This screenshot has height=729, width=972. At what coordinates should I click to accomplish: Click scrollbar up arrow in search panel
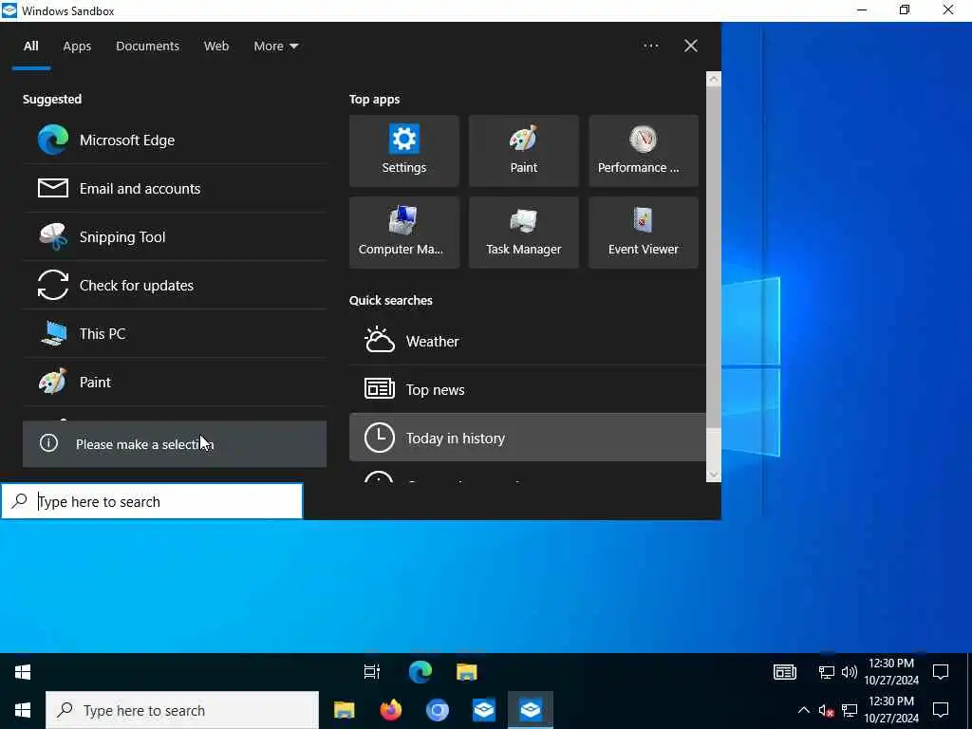pyautogui.click(x=714, y=80)
